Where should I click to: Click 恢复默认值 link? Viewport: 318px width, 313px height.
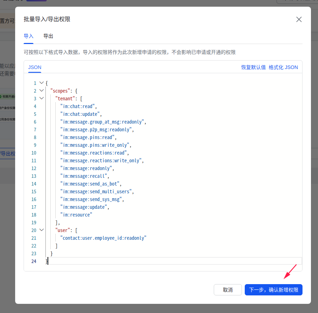click(253, 67)
